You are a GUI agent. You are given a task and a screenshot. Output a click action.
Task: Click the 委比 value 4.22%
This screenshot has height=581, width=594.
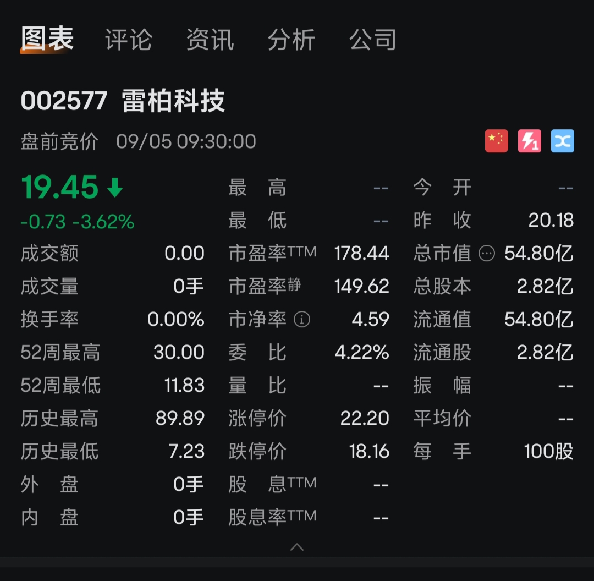pos(362,352)
